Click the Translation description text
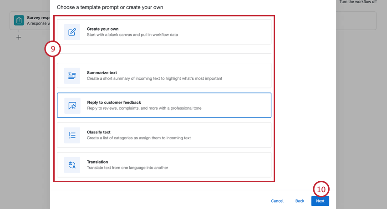This screenshot has width=387, height=209. 127,168
